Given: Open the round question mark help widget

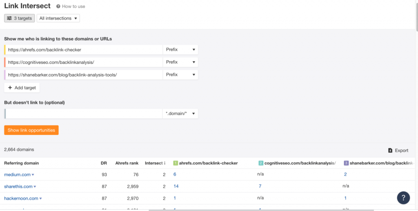Looking at the screenshot, I should (x=403, y=198).
